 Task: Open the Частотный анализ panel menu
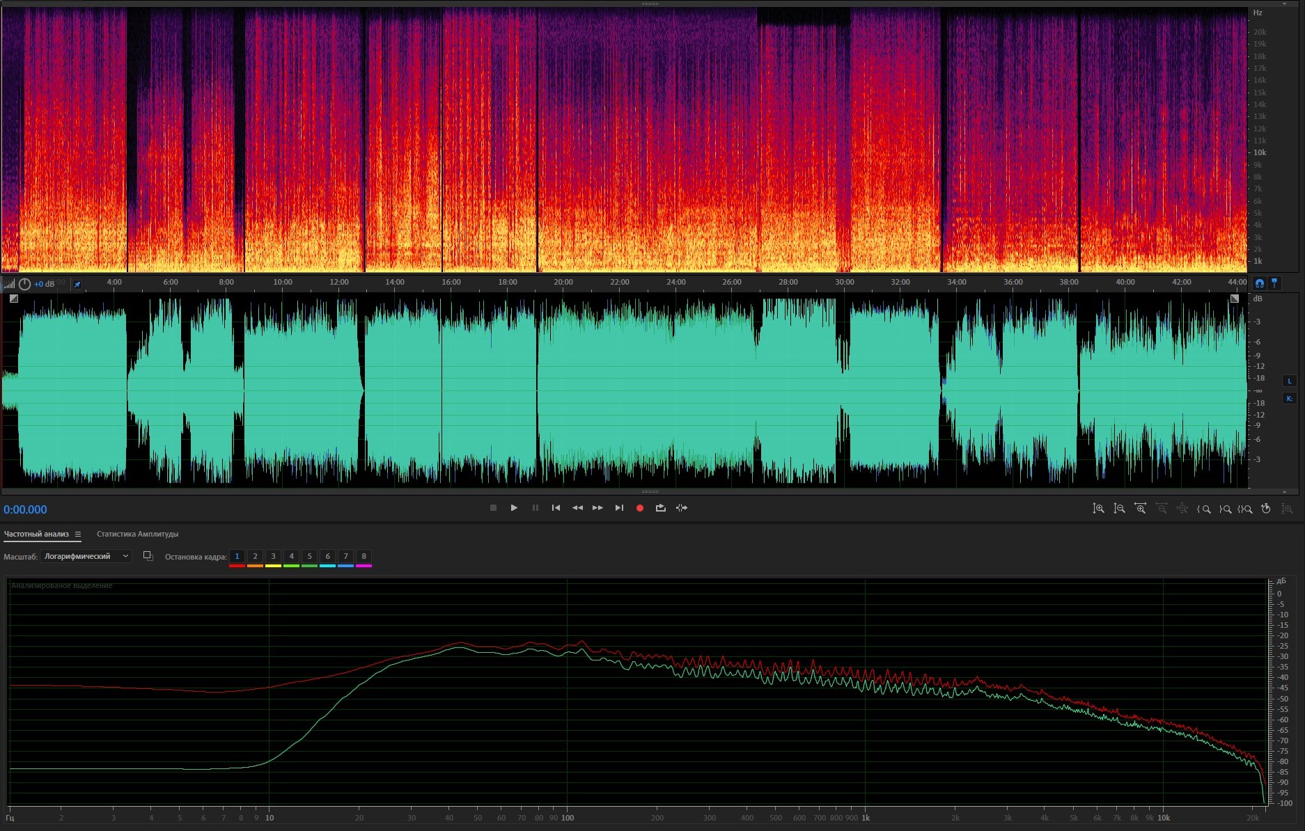coord(78,535)
